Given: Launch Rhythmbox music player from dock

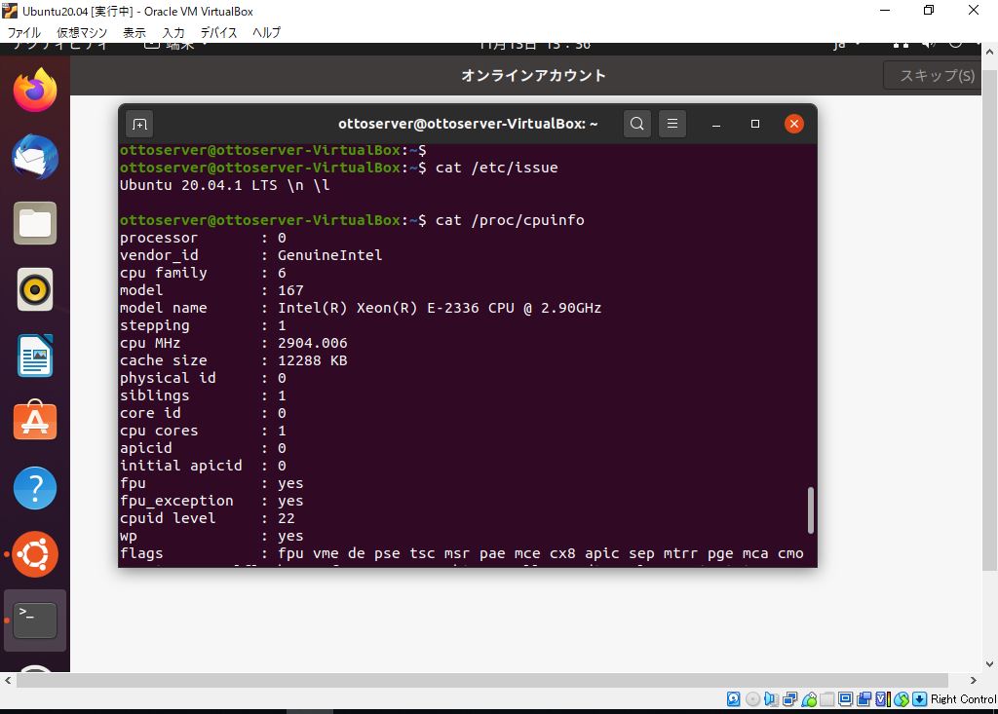Looking at the screenshot, I should (x=35, y=289).
